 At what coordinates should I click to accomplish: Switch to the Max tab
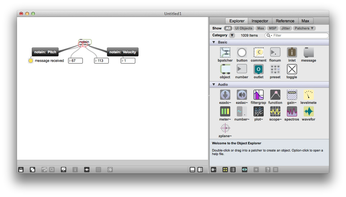(305, 21)
